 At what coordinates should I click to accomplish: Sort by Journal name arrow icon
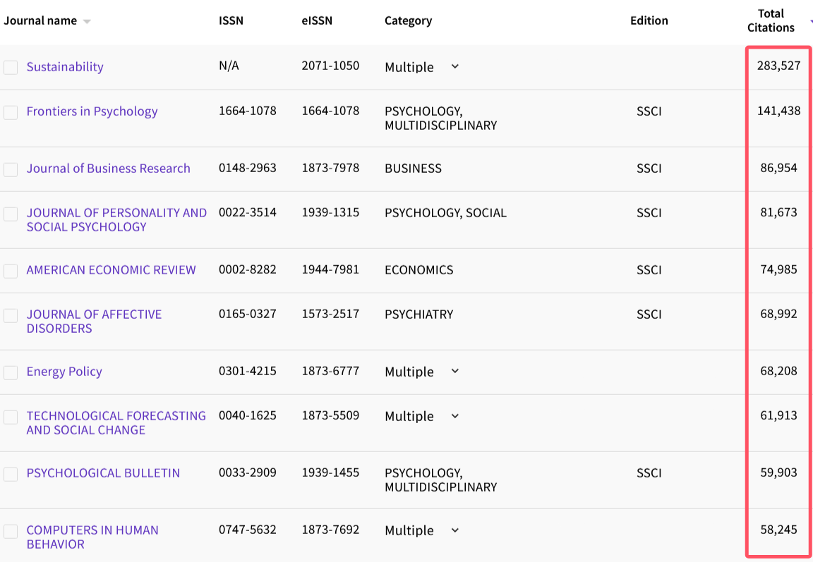[x=87, y=22]
